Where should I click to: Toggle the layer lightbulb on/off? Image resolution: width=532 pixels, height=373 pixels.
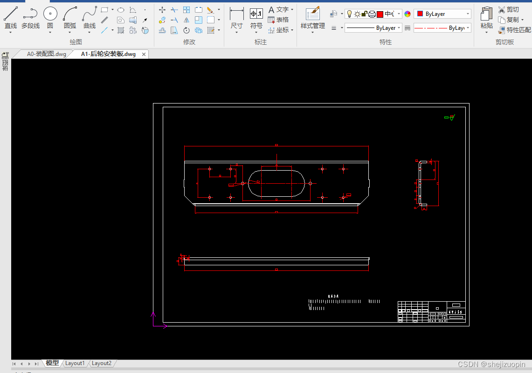click(x=350, y=14)
